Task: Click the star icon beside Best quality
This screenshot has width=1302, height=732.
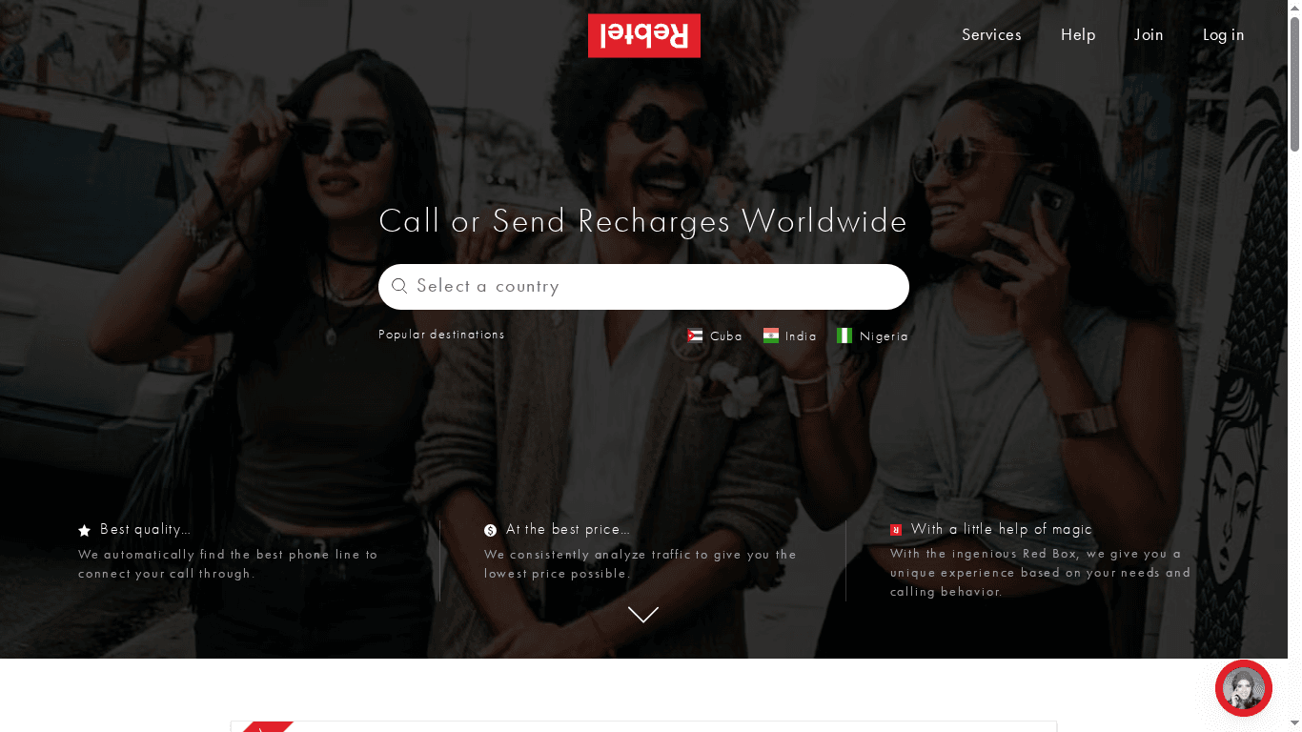Action: (x=84, y=530)
